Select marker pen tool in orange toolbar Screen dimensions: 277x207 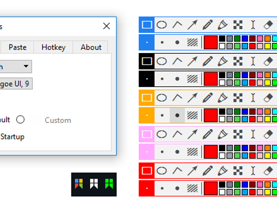pyautogui.click(x=223, y=98)
